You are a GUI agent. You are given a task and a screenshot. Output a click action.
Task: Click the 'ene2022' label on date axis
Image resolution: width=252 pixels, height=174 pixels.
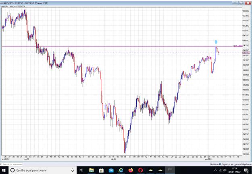[x=208, y=159]
